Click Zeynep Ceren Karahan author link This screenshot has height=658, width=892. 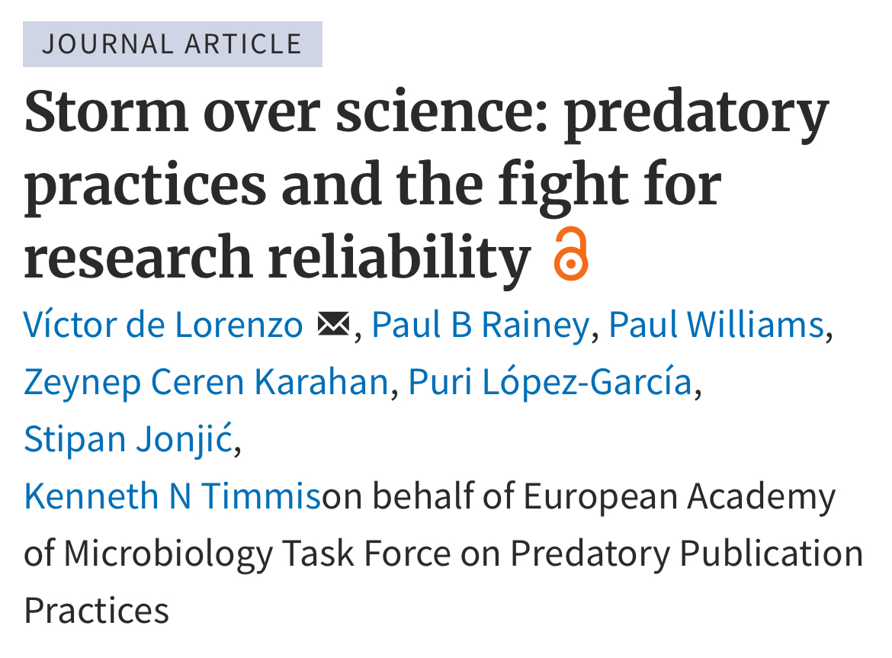pos(206,382)
